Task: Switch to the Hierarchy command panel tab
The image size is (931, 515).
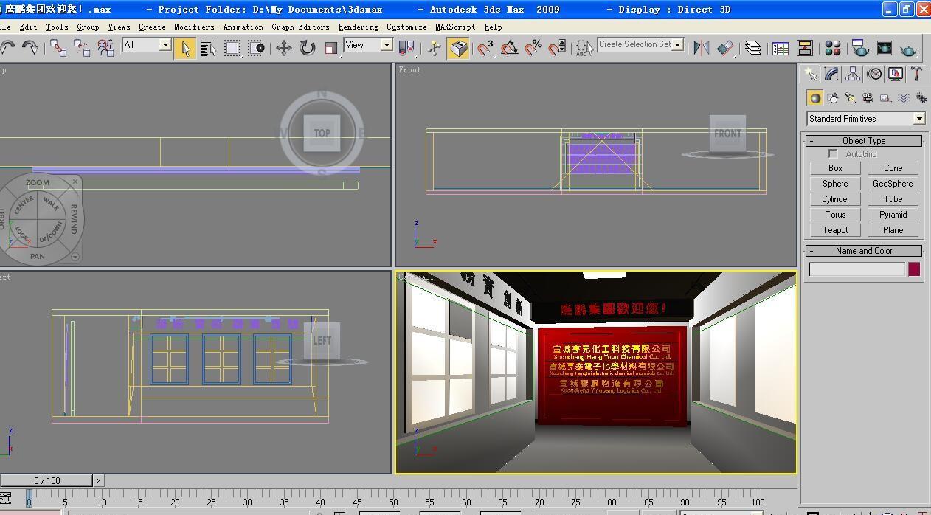Action: coord(854,74)
